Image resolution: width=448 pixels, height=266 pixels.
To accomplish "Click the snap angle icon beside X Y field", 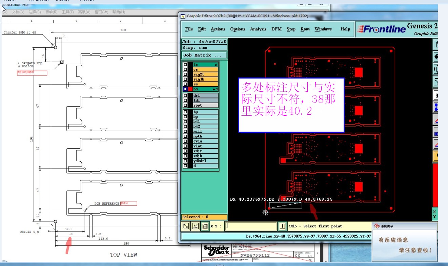I will click(x=196, y=226).
